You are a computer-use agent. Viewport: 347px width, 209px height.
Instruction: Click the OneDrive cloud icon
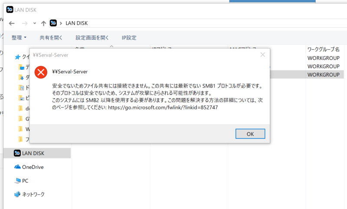(17, 167)
